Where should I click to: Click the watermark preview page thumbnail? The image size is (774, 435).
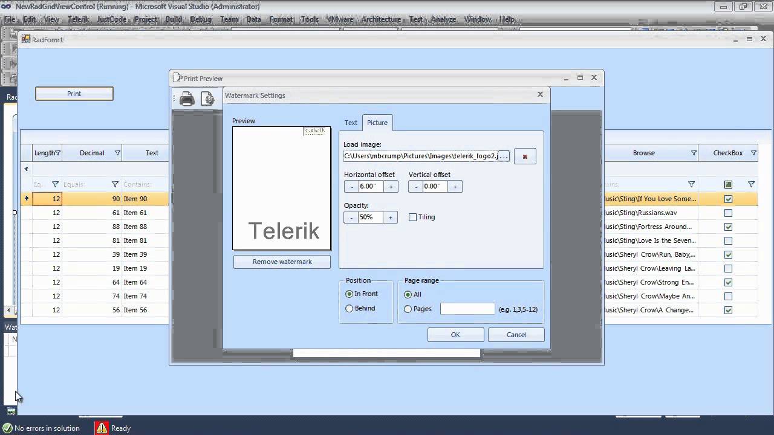point(282,188)
